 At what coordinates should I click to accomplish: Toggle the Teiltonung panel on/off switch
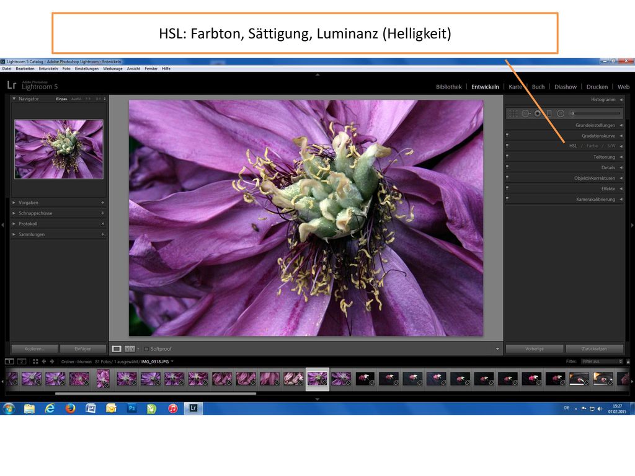point(507,156)
